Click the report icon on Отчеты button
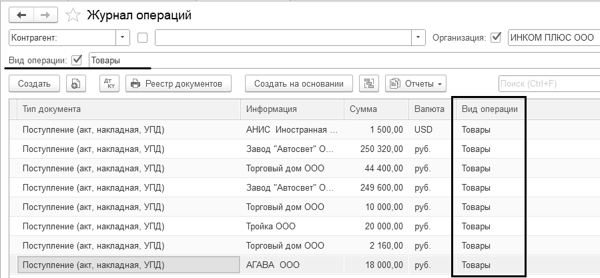600x278 pixels. coord(396,83)
